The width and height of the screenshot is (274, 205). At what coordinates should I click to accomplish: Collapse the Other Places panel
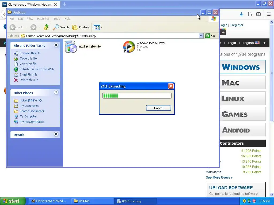(56, 92)
